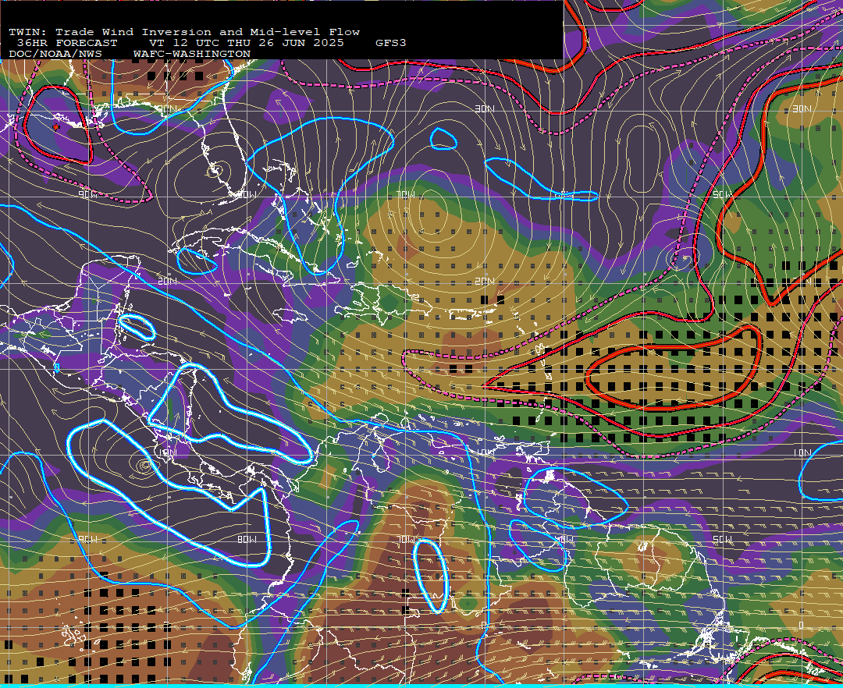Image resolution: width=843 pixels, height=688 pixels.
Task: Click the "36HR FORECAST" header text
Action: point(67,43)
